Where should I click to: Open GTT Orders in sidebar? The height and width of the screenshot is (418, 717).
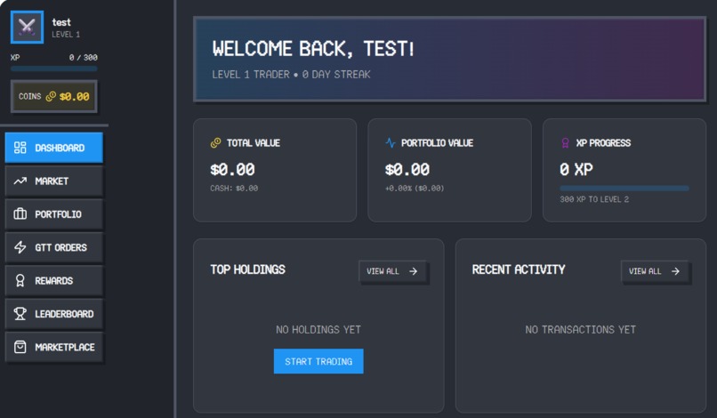54,247
